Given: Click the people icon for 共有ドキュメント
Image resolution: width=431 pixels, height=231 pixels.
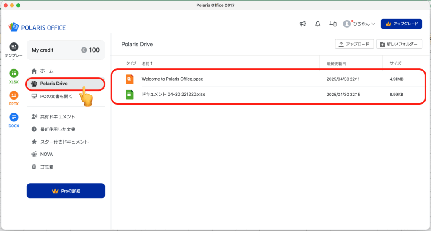Looking at the screenshot, I should click(34, 117).
